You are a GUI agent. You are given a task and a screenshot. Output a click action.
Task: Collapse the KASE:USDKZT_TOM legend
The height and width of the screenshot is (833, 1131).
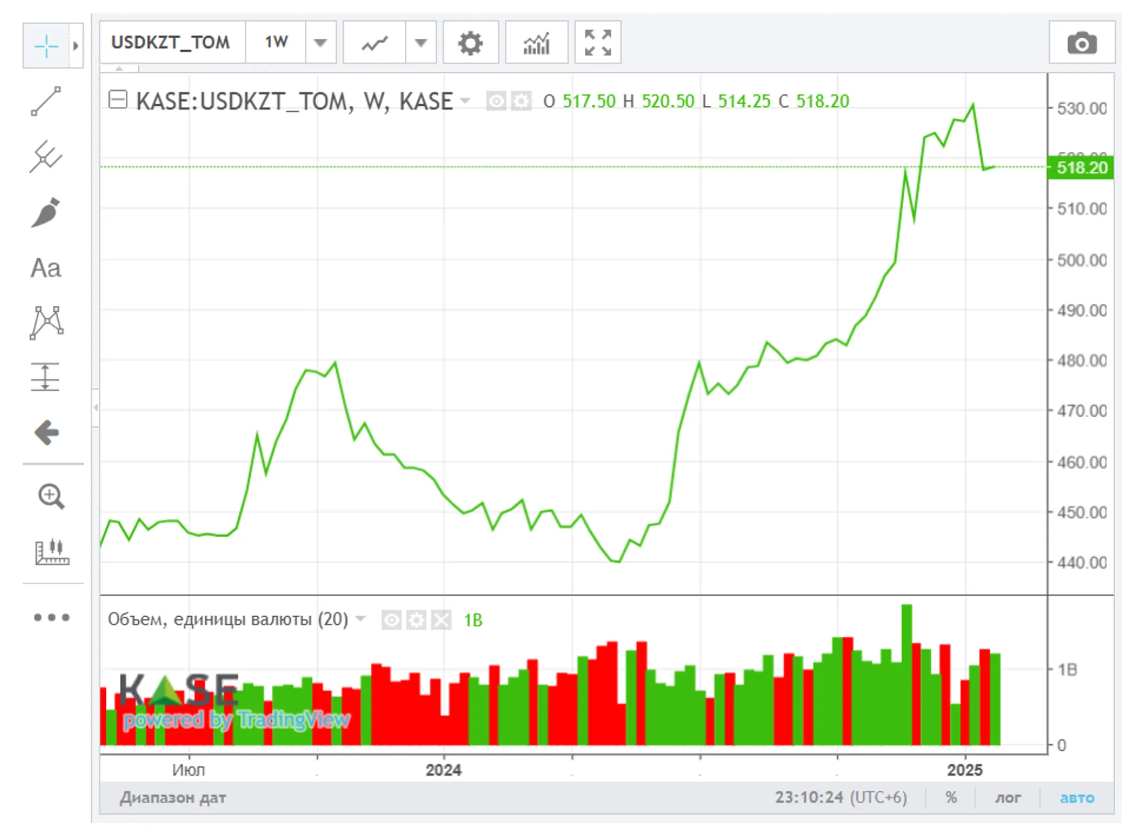118,99
